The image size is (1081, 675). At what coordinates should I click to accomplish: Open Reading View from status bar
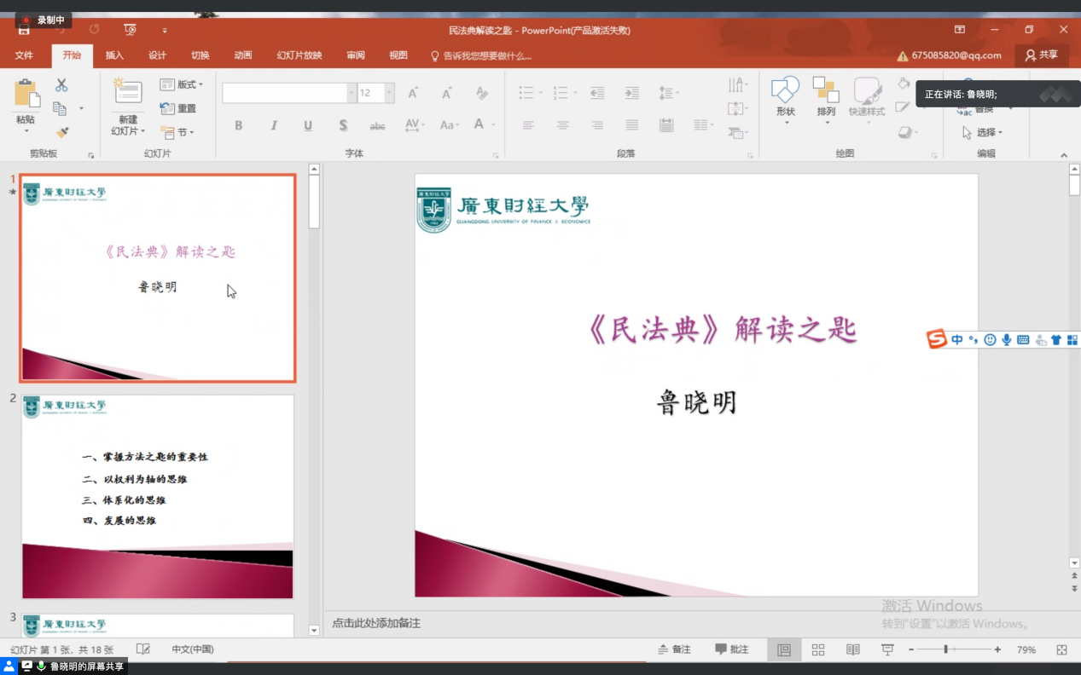[x=852, y=649]
